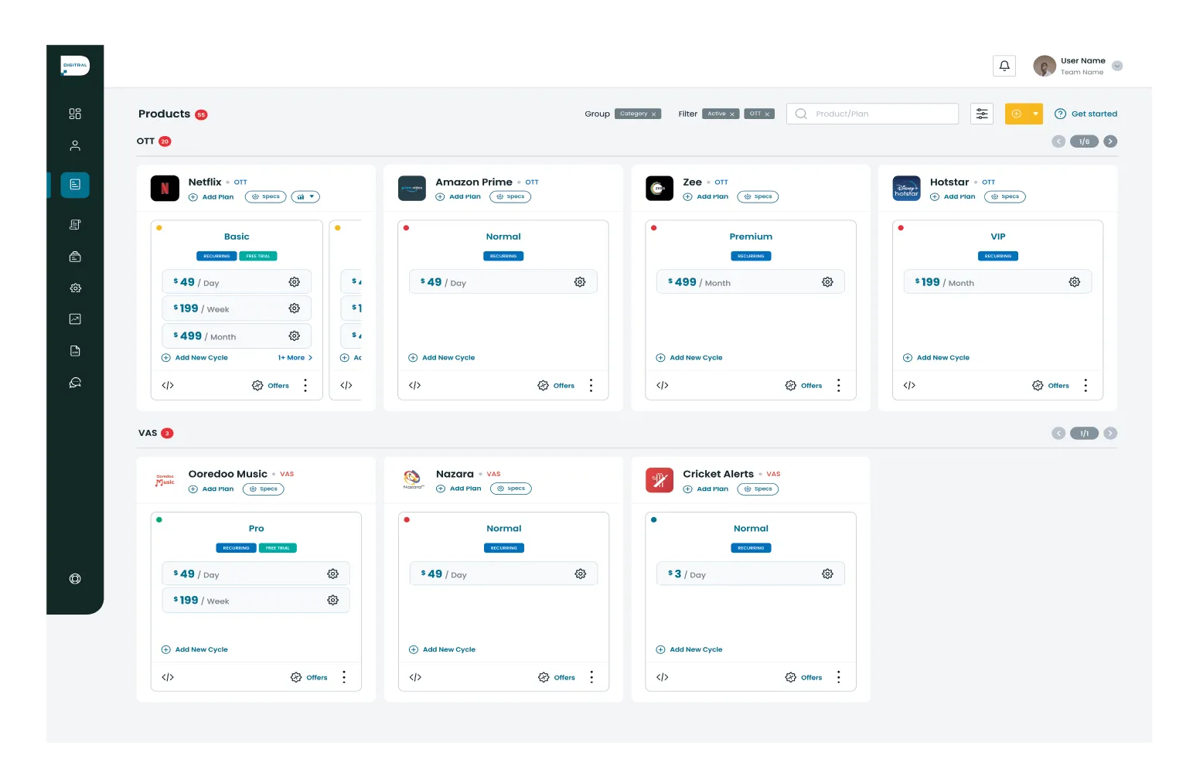Click Add Plan under Zee

[x=706, y=197]
